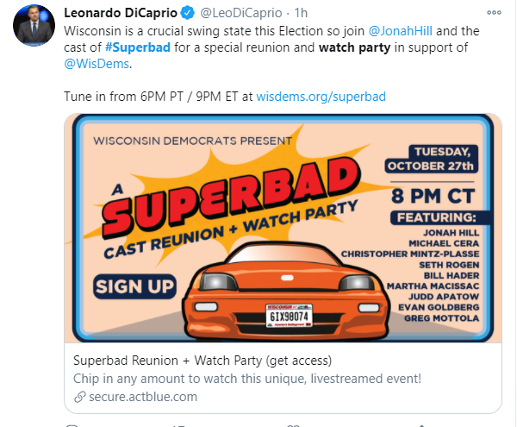Image resolution: width=517 pixels, height=427 pixels.
Task: Click the chain link icon beside secure.actblue.com
Action: coord(80,397)
